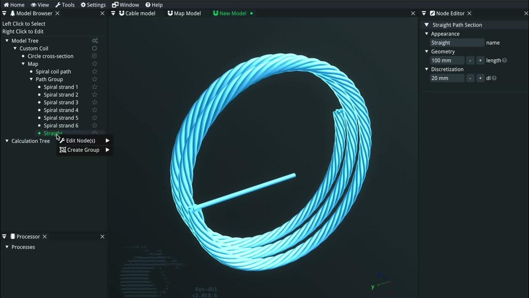Collapse the Map node
This screenshot has width=529, height=298.
[x=23, y=64]
